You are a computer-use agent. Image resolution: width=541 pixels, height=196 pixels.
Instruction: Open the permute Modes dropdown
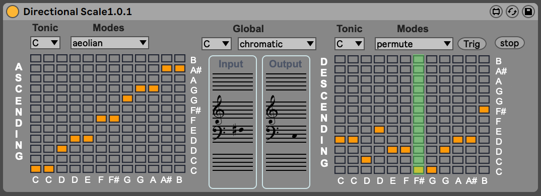tap(414, 44)
